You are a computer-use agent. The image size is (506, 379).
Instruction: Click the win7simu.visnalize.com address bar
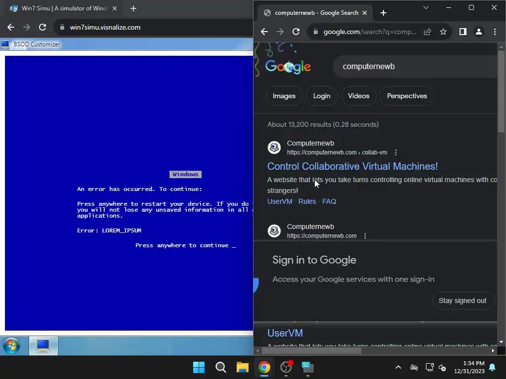point(153,28)
